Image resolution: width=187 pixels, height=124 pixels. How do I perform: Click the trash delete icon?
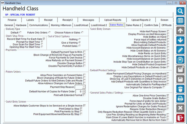(x=180, y=89)
